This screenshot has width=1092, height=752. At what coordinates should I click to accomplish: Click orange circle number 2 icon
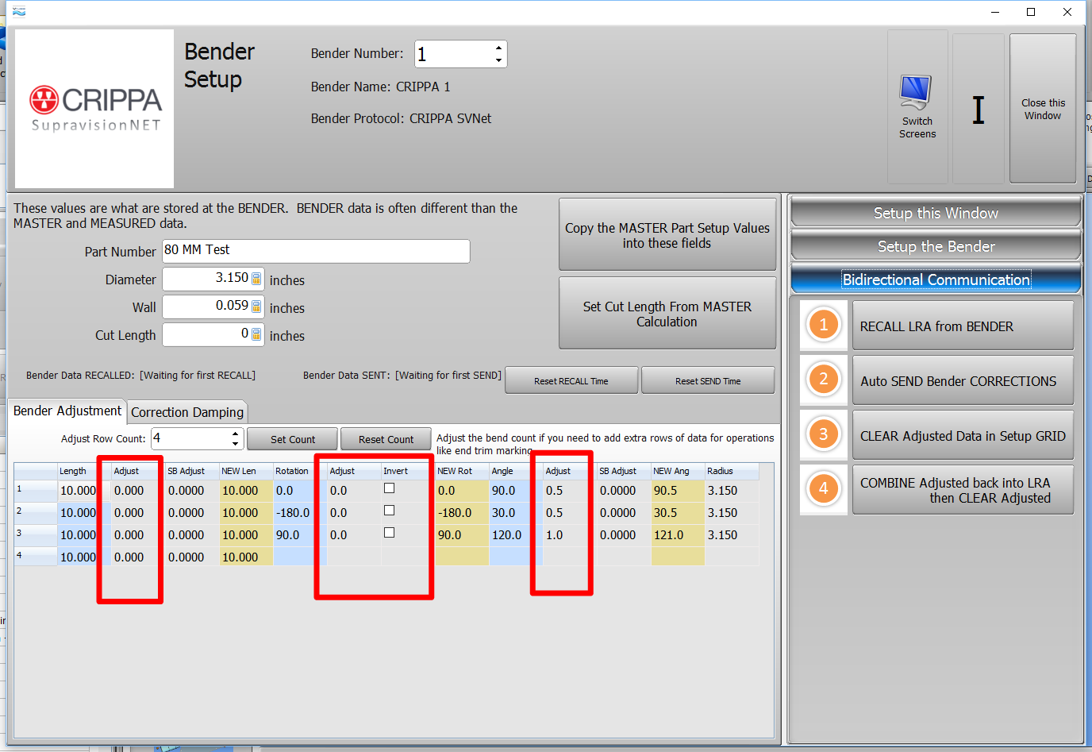click(x=823, y=380)
